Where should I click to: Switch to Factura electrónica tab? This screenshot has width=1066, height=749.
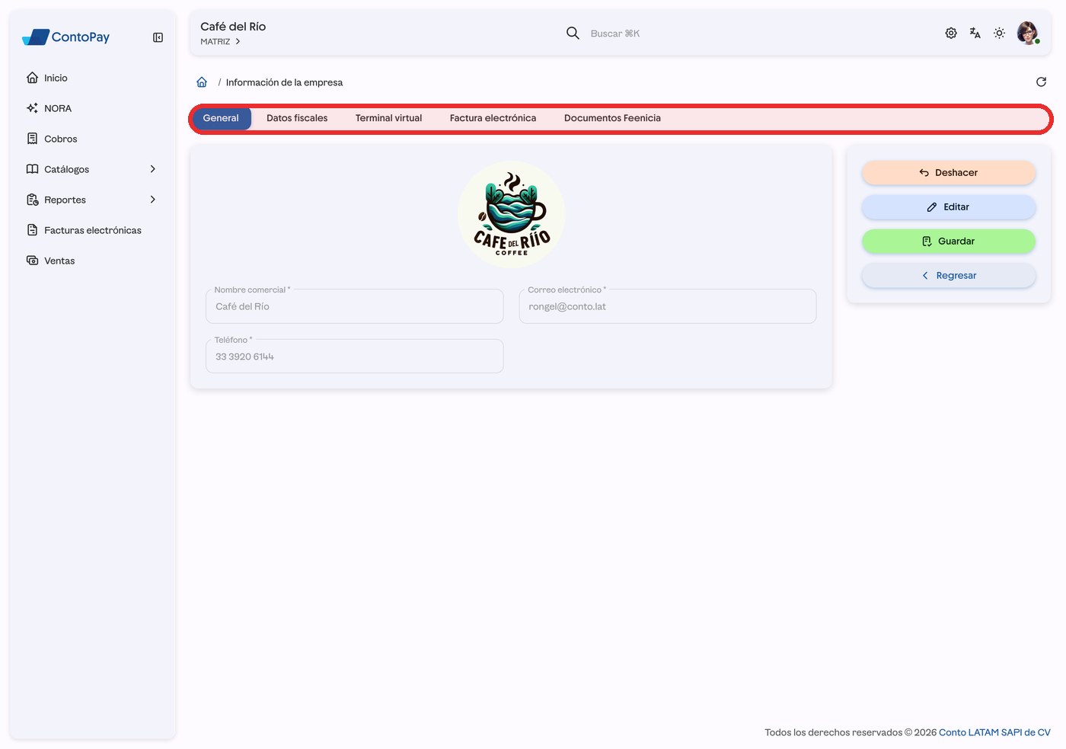(493, 118)
